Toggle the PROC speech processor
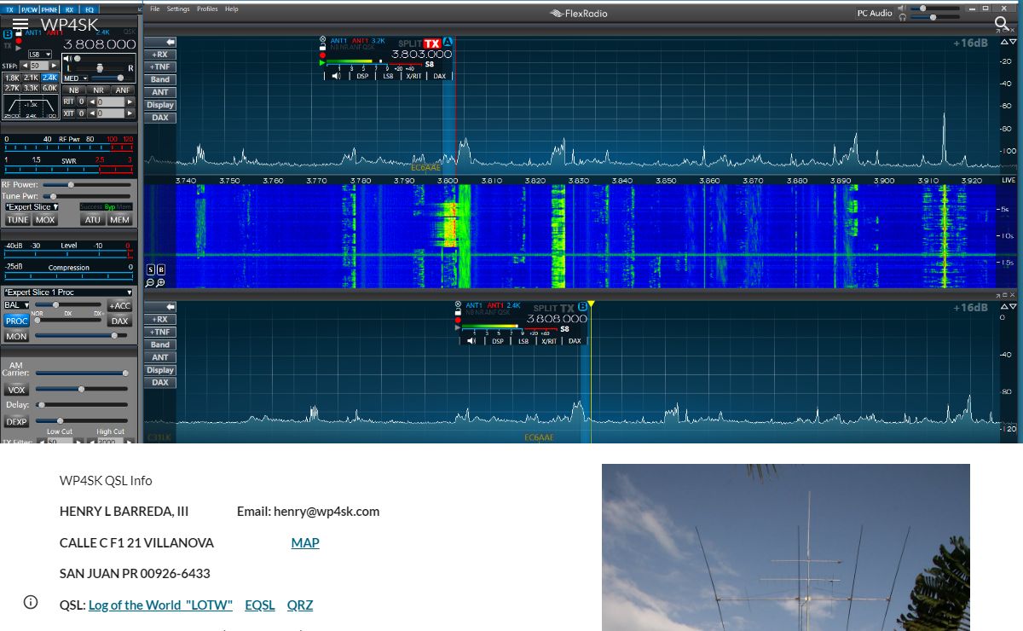 point(16,321)
